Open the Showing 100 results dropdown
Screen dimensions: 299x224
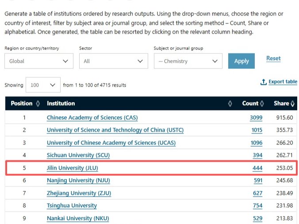point(43,85)
